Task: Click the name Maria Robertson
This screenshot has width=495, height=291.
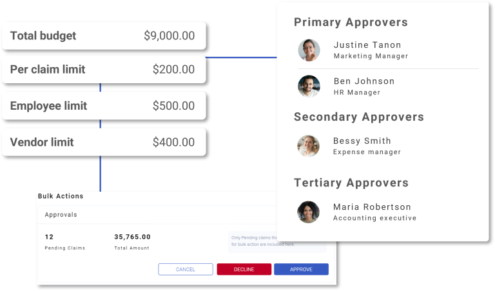Action: click(x=372, y=206)
